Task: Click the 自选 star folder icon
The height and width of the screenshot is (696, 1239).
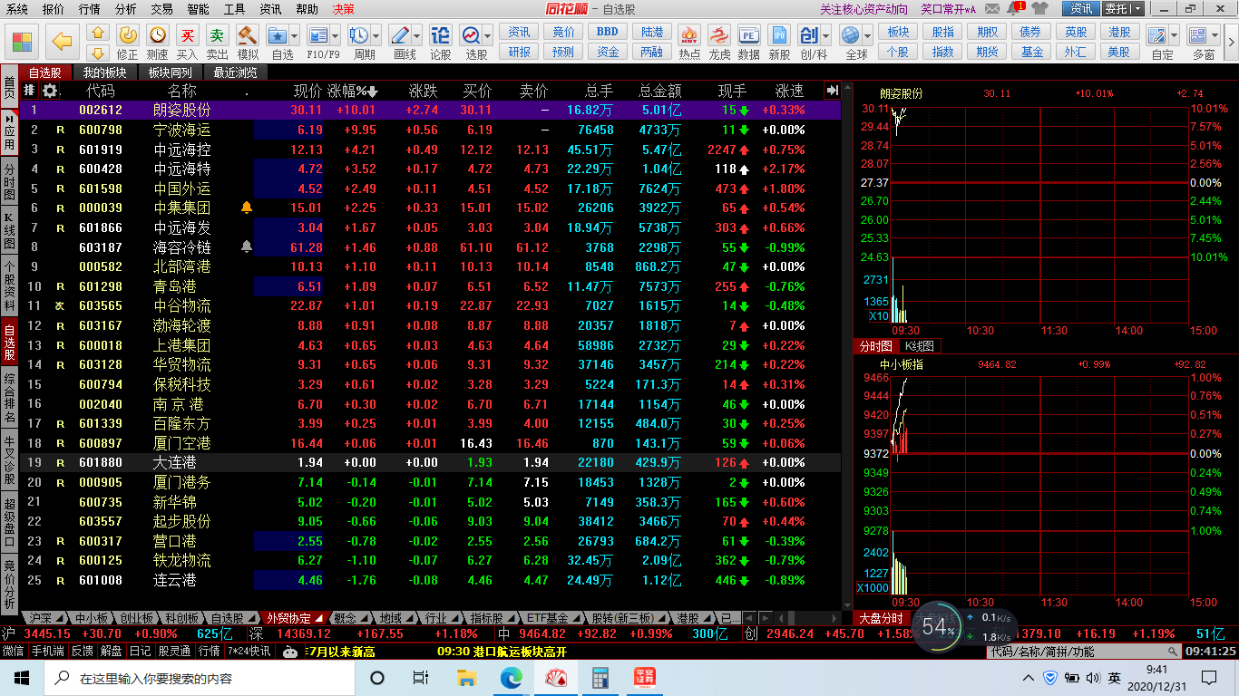Action: click(278, 36)
